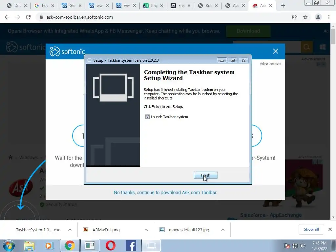The image size is (336, 252).
Task: Open the Chrome profile avatar icon
Action: 318,17
